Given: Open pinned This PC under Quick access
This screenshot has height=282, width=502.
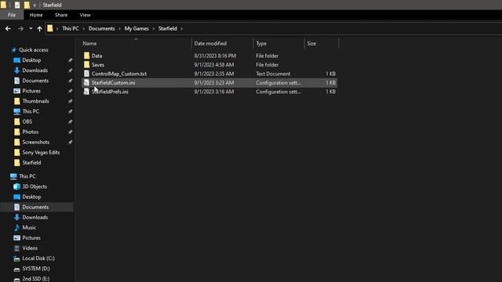Looking at the screenshot, I should (31, 111).
